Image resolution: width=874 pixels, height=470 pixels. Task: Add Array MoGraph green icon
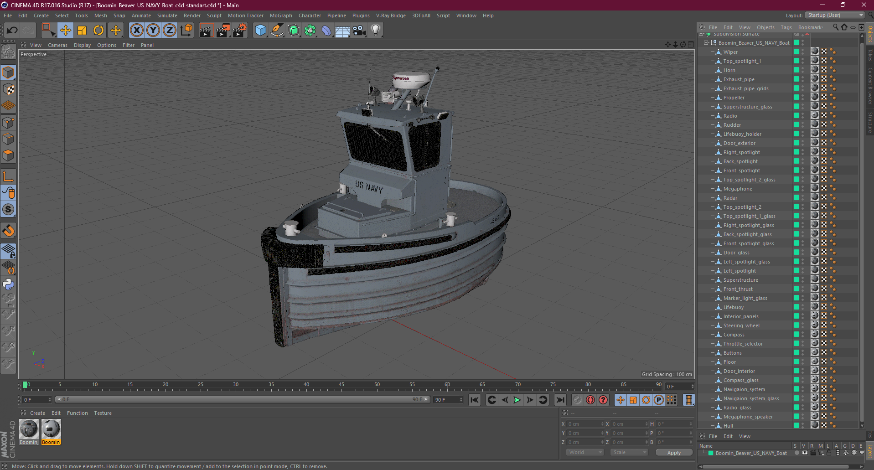310,31
